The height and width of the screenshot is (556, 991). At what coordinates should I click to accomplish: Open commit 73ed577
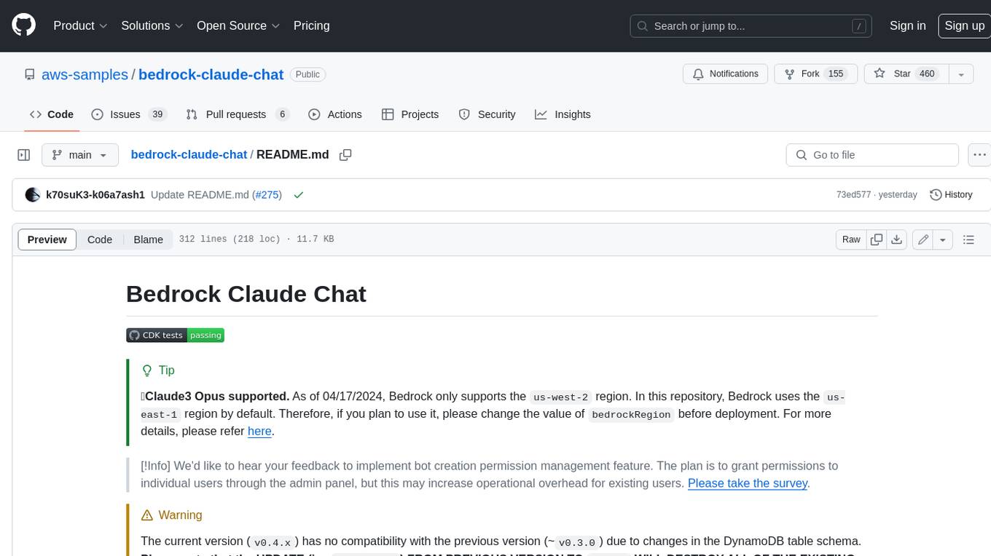click(x=853, y=195)
